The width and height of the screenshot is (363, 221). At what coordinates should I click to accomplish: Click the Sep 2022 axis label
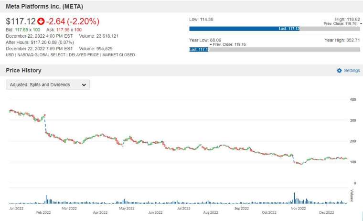[242, 208]
